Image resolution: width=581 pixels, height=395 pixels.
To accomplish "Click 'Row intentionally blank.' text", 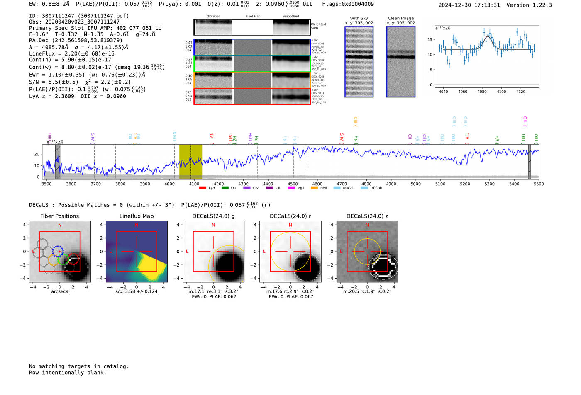I will 68,373.
